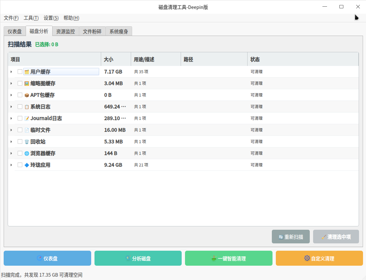Click the globe icon beside 浏览器缓存

point(27,153)
